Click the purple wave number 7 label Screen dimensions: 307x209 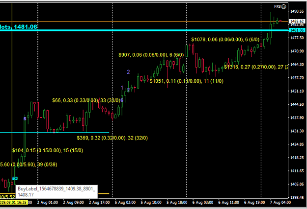(x=128, y=90)
